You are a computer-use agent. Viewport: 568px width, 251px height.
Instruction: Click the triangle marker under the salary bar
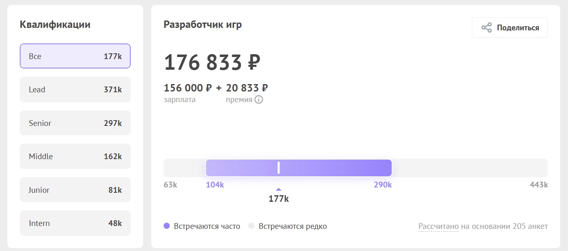click(278, 189)
